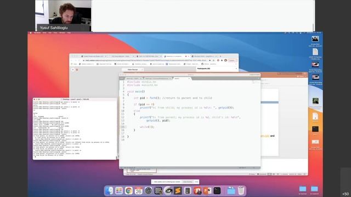Stop sharing via the sharing notification bar

click(188, 182)
